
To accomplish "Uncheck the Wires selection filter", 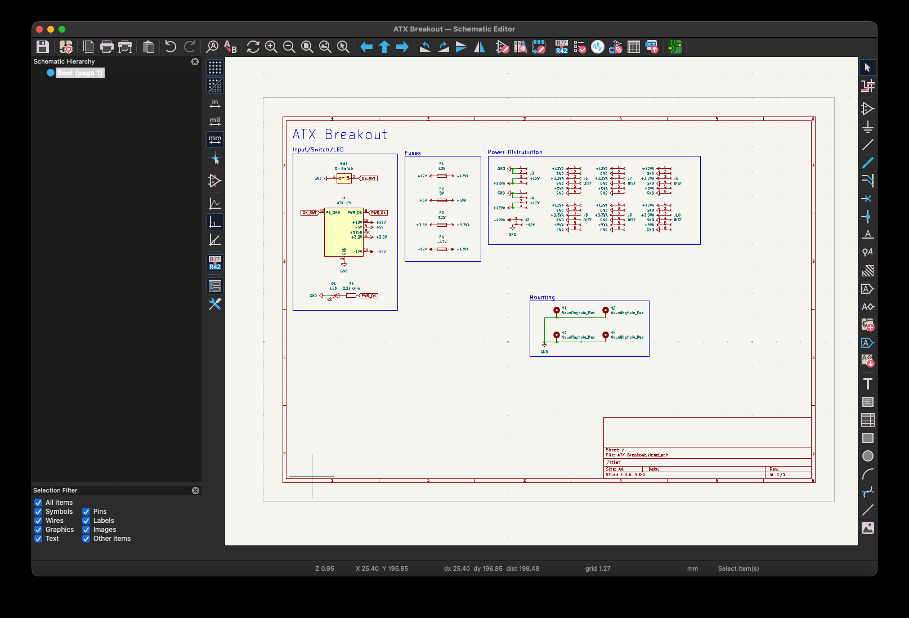I will point(38,521).
